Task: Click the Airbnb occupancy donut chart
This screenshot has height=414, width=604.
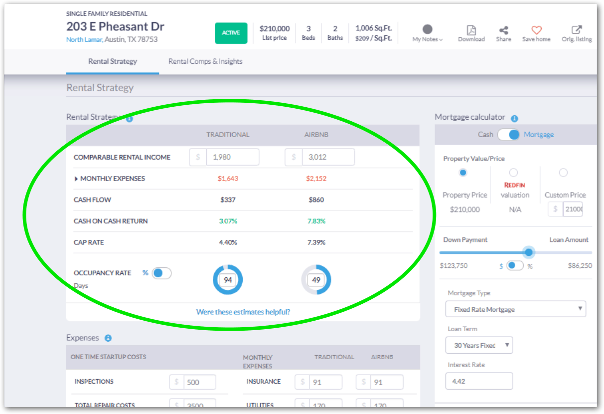Action: point(316,280)
